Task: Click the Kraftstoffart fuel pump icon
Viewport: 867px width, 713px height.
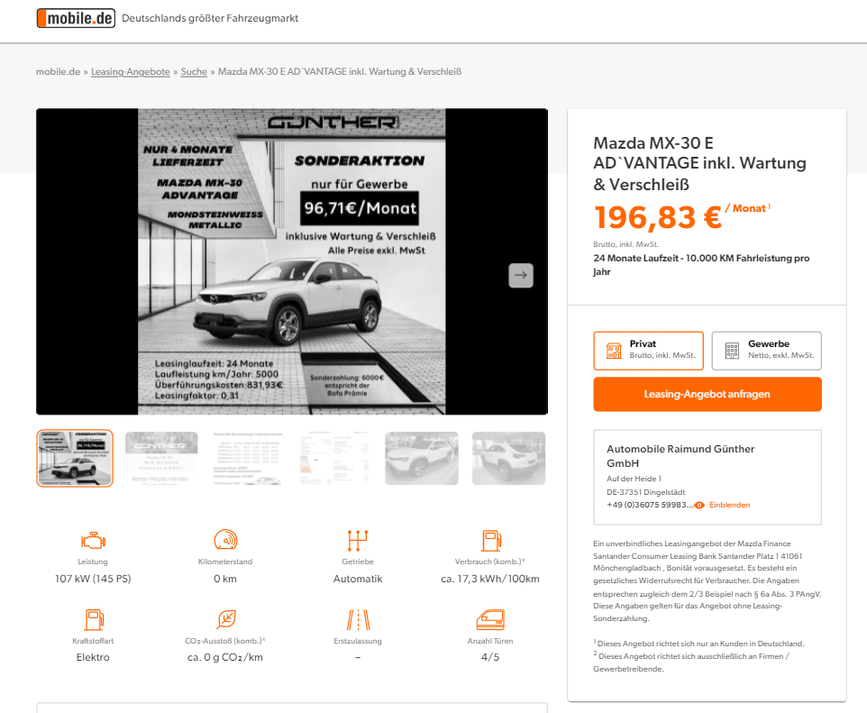Action: [x=94, y=619]
